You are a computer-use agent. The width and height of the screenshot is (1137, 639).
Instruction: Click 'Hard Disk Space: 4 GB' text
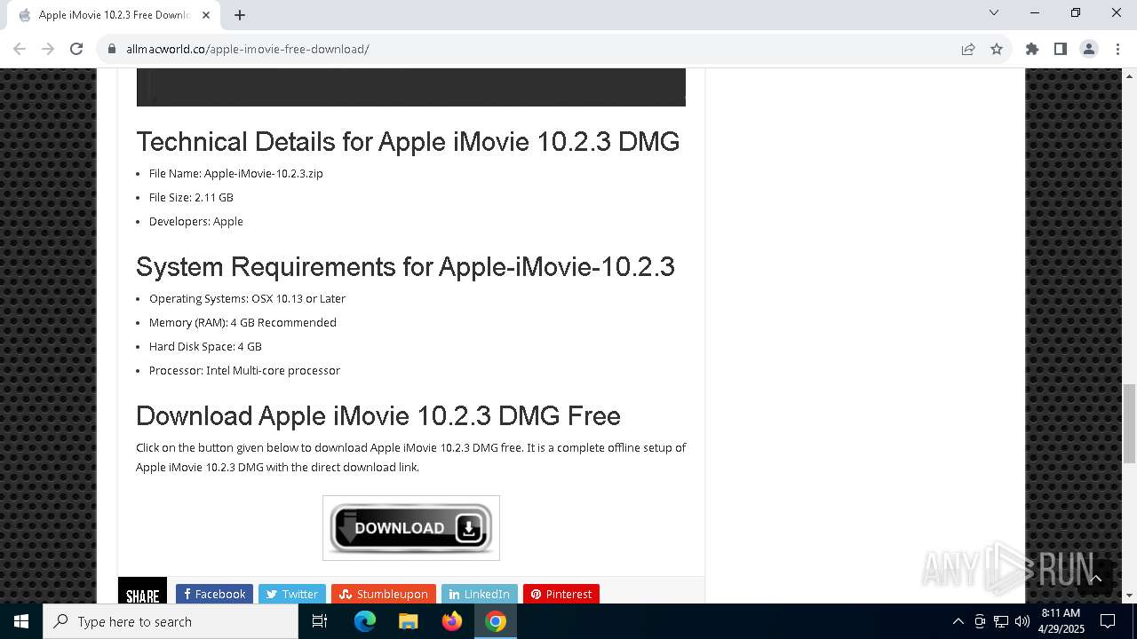coord(205,346)
